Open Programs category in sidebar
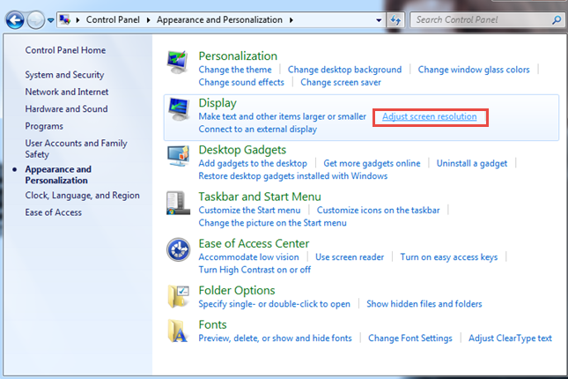Screen dimensions: 568x379 44,126
